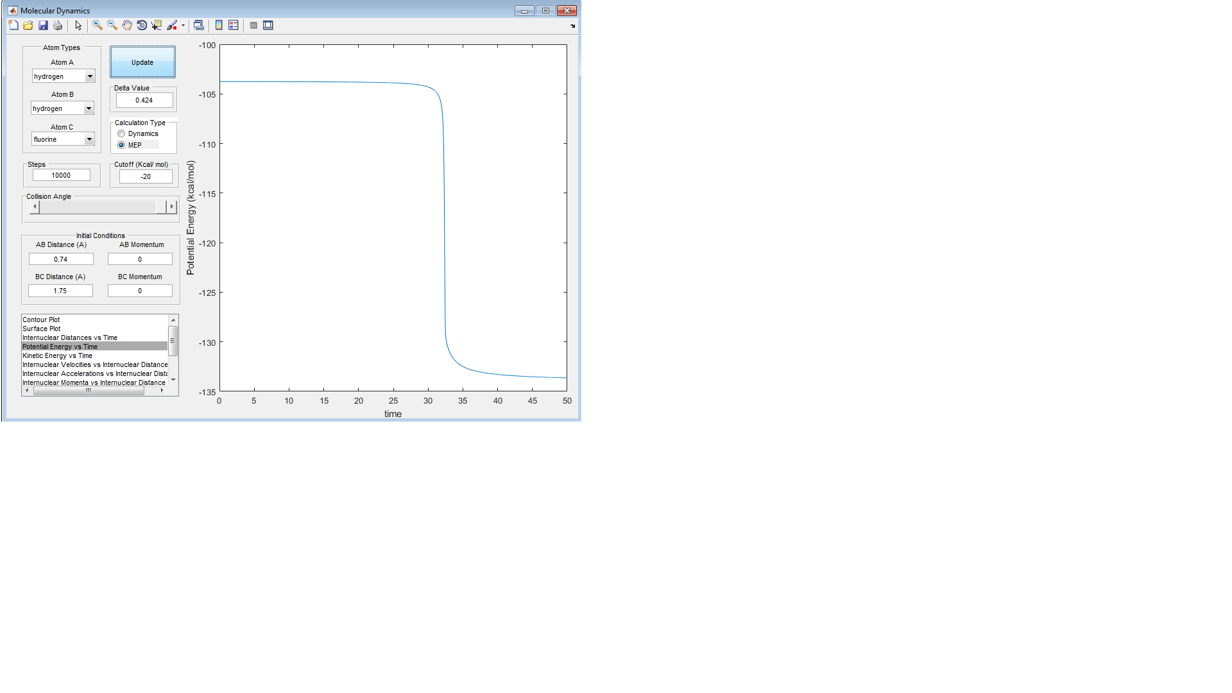
Task: Insert a colorbar from the toolbar
Action: point(219,25)
